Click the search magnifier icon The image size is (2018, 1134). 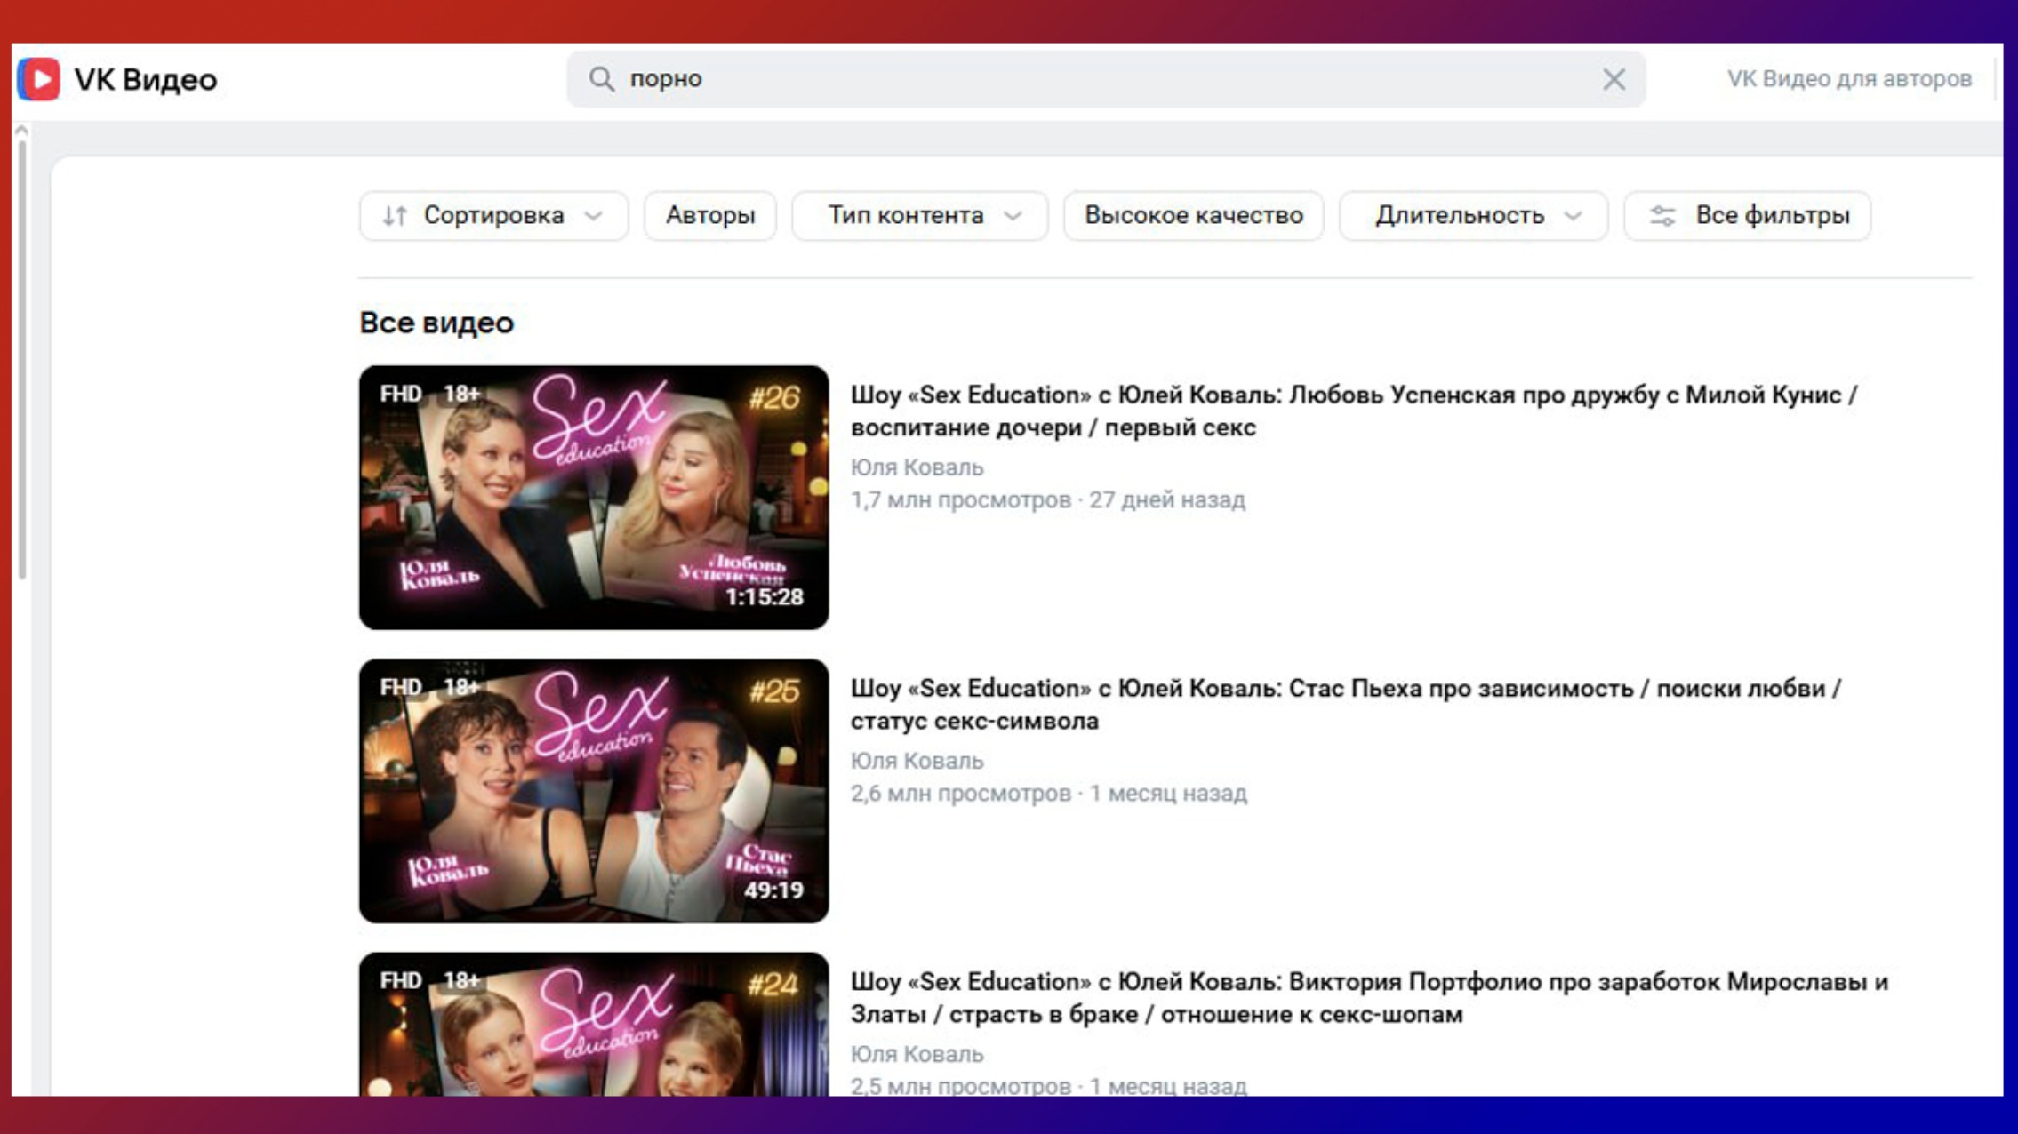(602, 79)
